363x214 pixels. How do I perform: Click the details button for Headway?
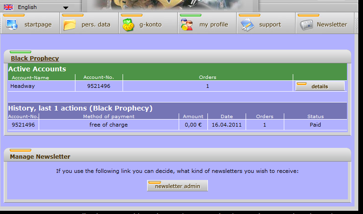coord(320,86)
